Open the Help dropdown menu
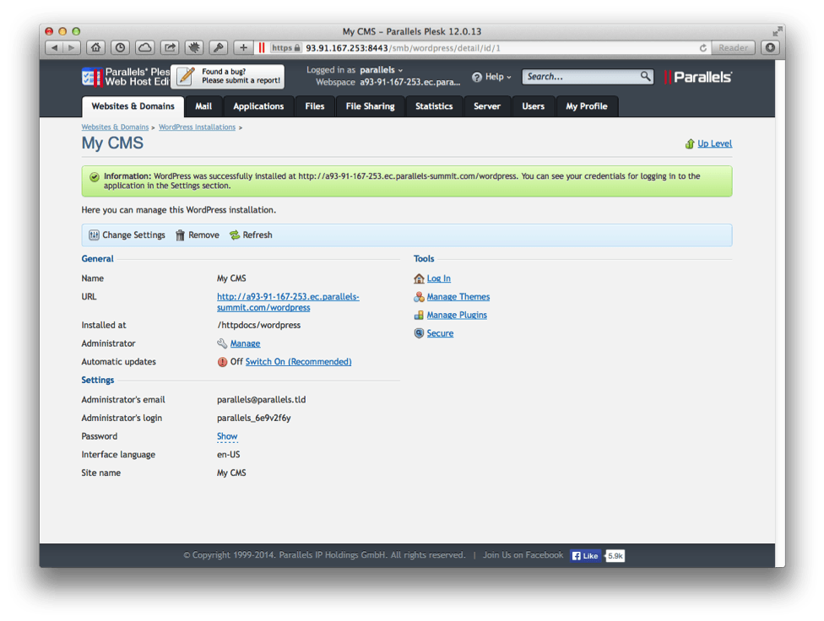Image resolution: width=824 pixels, height=621 pixels. click(492, 77)
